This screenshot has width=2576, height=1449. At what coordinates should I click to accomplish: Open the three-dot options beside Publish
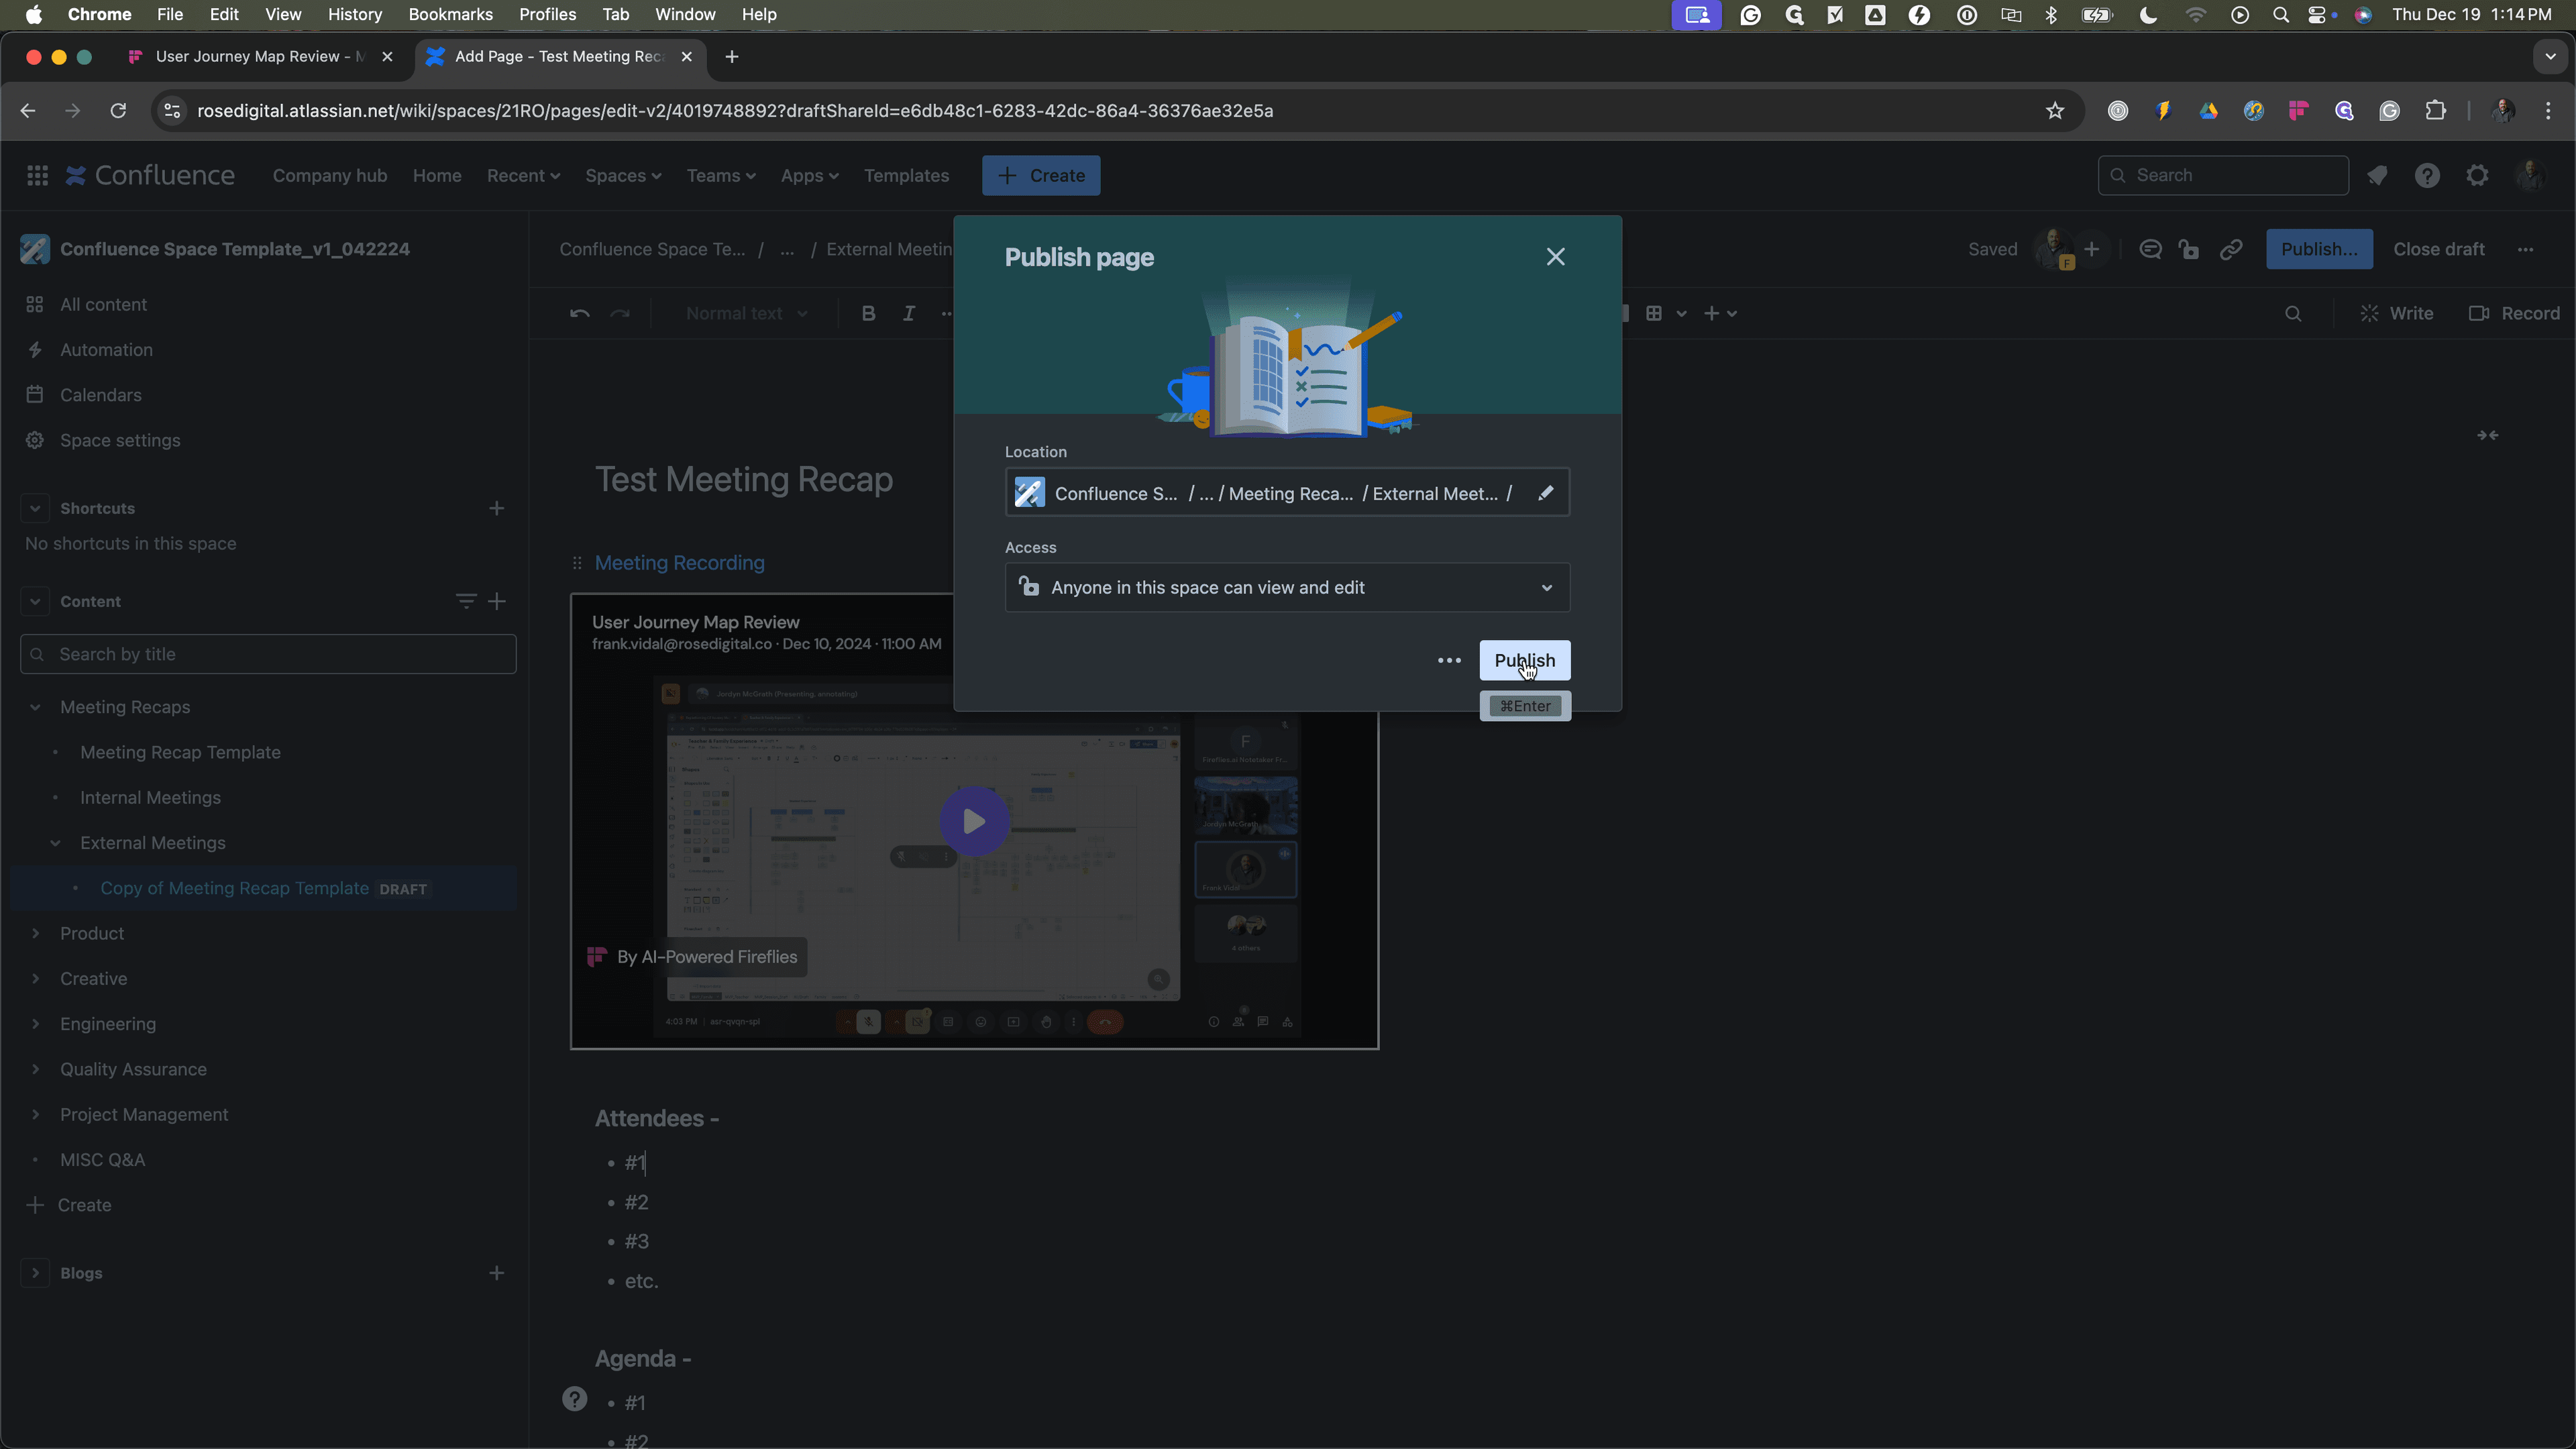1449,660
